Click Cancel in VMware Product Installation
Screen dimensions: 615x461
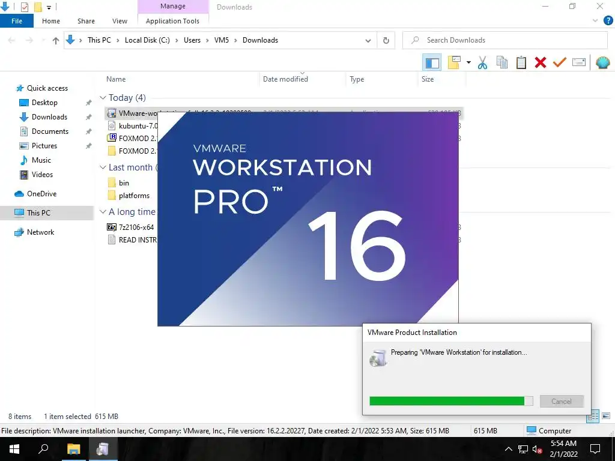(x=562, y=402)
